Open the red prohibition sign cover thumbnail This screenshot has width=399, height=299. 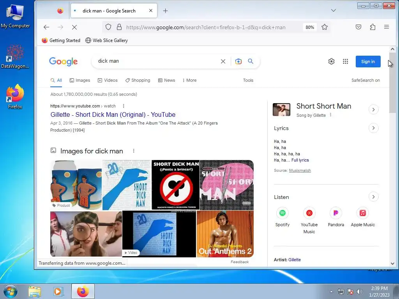click(x=176, y=185)
